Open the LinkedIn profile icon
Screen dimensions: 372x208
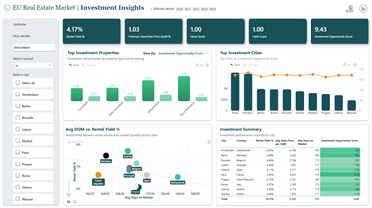coord(363,9)
